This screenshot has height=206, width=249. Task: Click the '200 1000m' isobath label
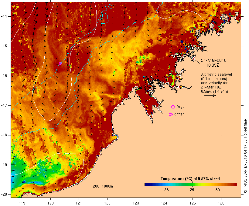[103, 186]
